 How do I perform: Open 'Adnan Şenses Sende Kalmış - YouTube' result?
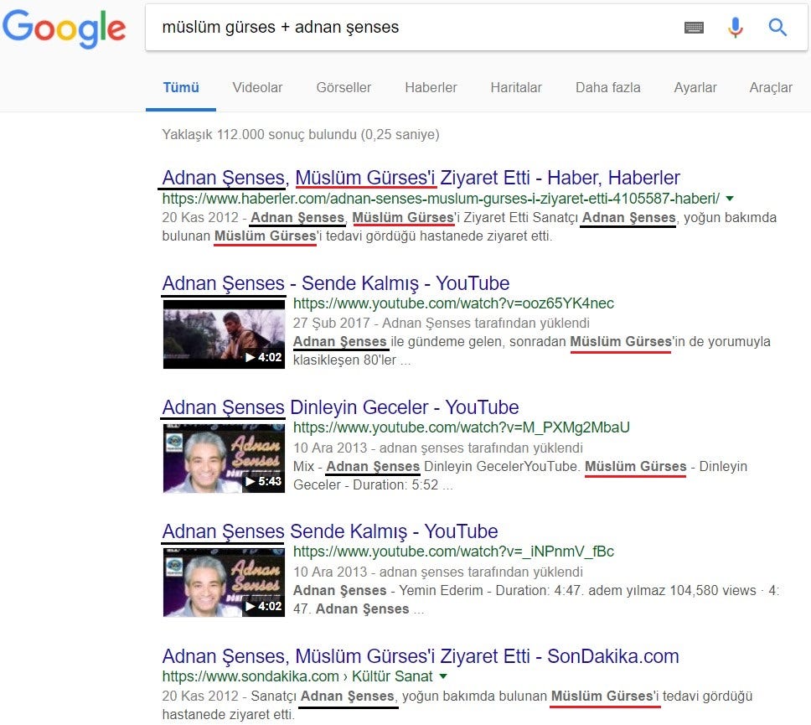click(x=330, y=531)
